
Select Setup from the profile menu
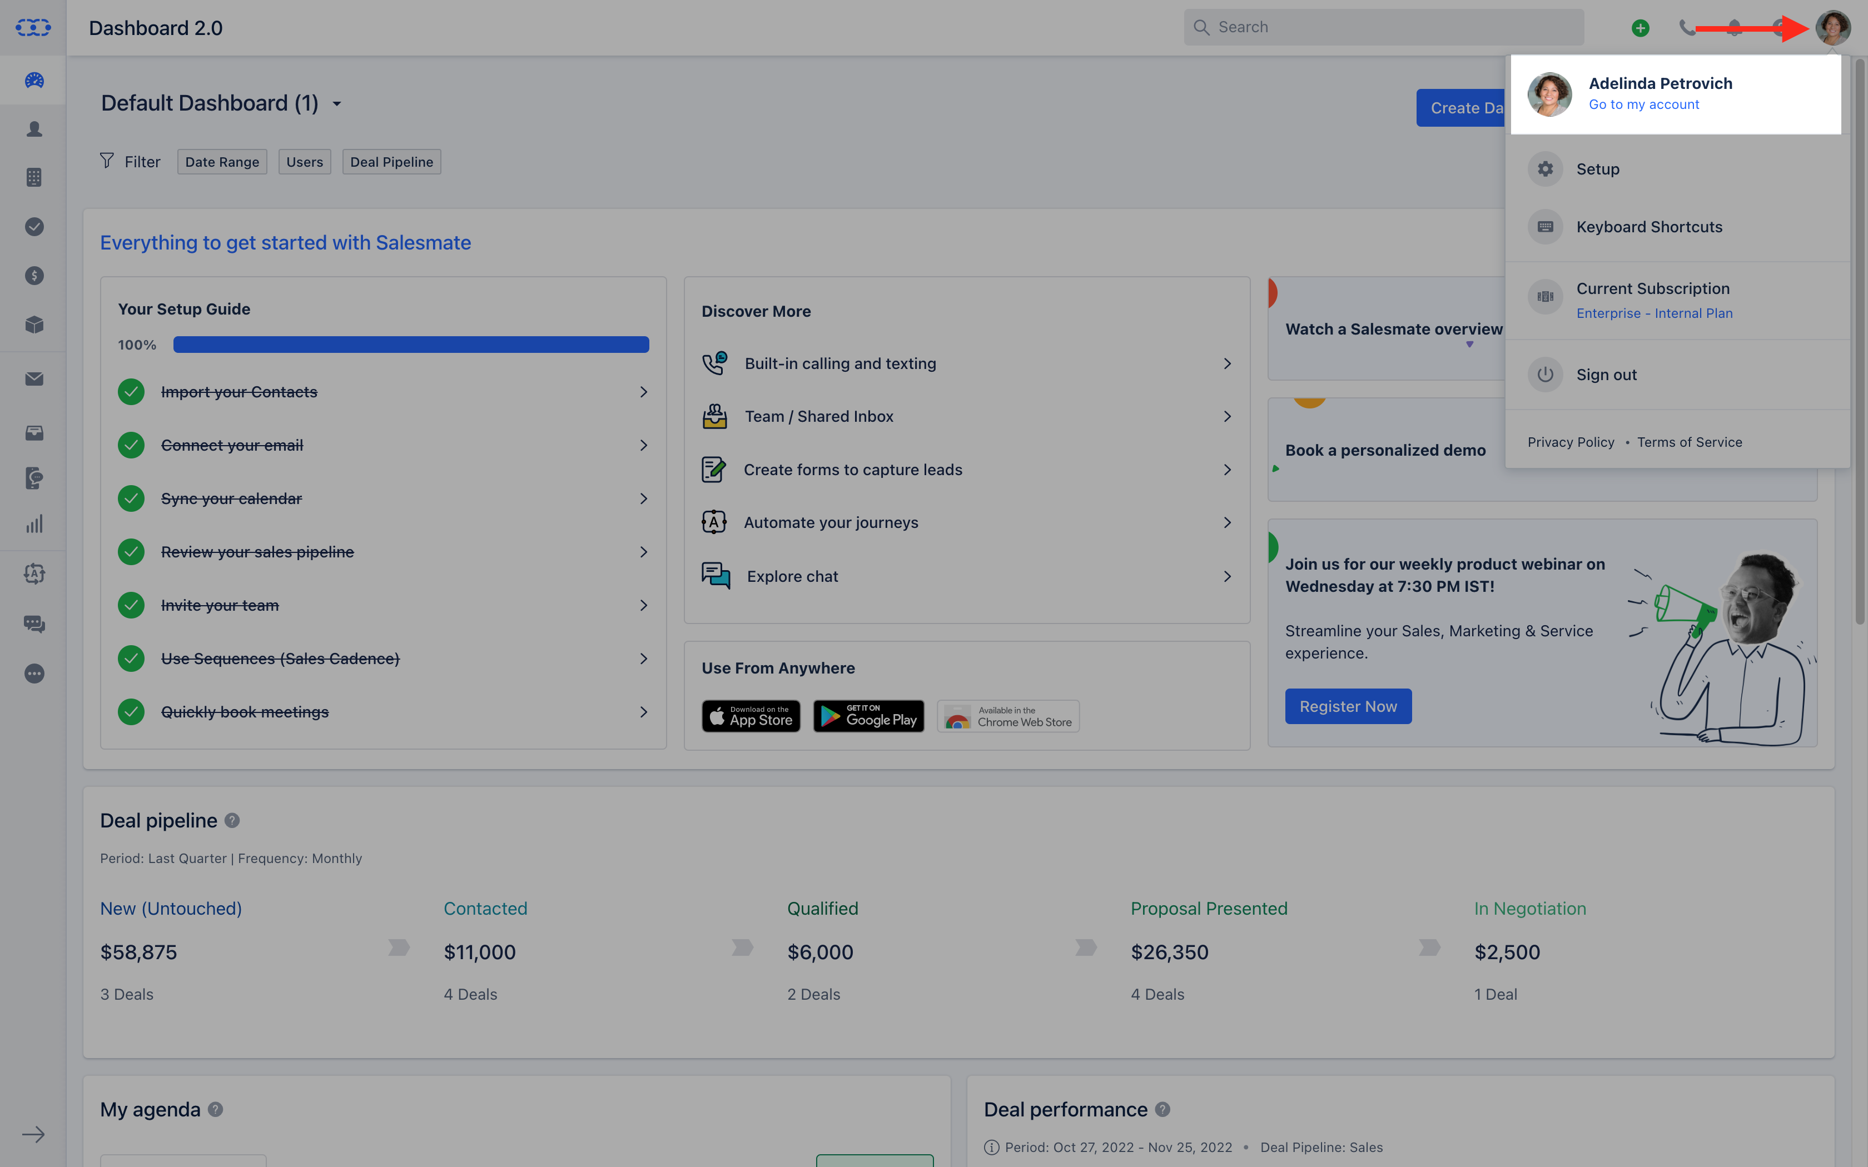(1677, 169)
